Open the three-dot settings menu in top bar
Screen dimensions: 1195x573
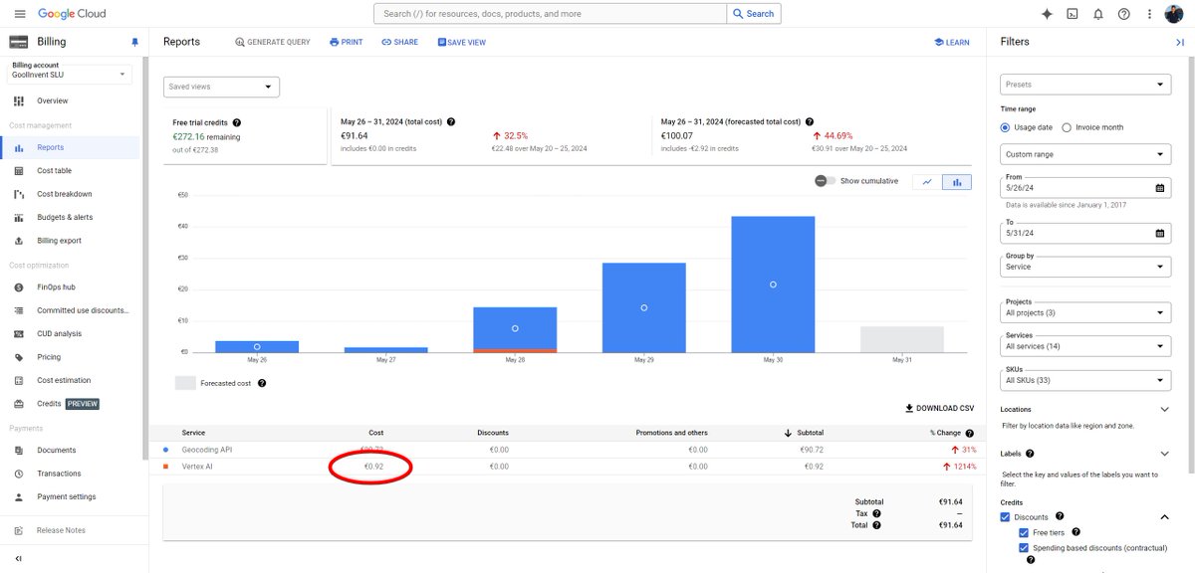[1151, 14]
